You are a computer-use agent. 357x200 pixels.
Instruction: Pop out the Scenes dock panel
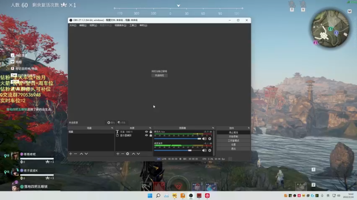click(112, 128)
